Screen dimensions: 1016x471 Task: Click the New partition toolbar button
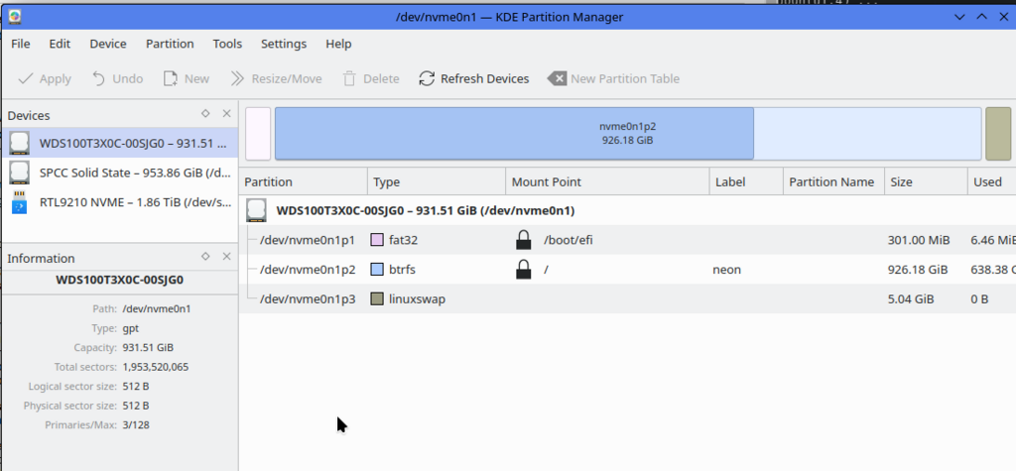click(x=186, y=79)
